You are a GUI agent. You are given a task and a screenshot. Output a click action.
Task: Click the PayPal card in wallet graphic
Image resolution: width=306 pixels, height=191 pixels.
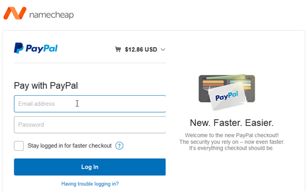[x=227, y=96]
